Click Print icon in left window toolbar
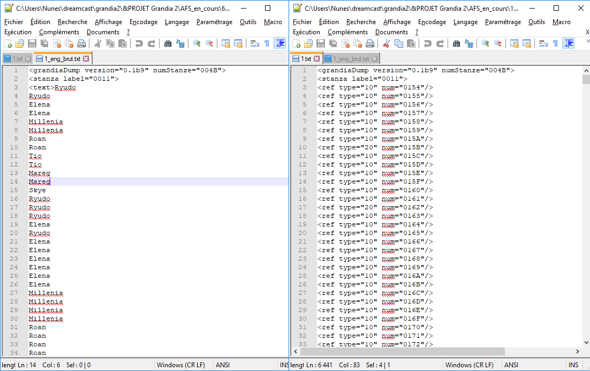This screenshot has width=590, height=371. 81,44
